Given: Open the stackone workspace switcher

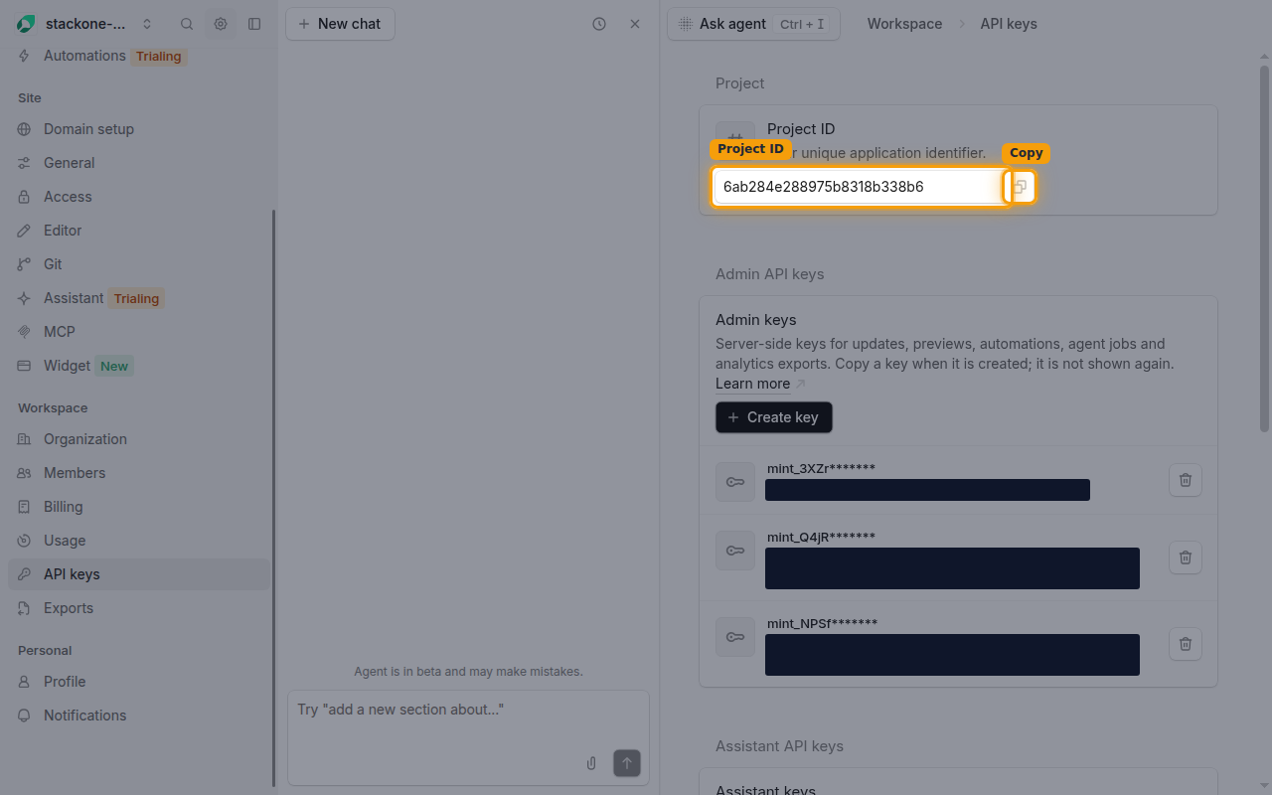Looking at the screenshot, I should click(85, 24).
